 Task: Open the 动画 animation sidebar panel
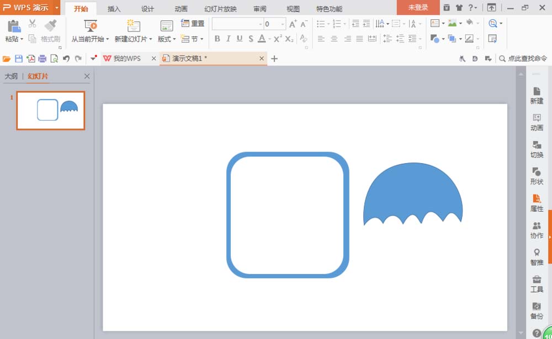537,122
